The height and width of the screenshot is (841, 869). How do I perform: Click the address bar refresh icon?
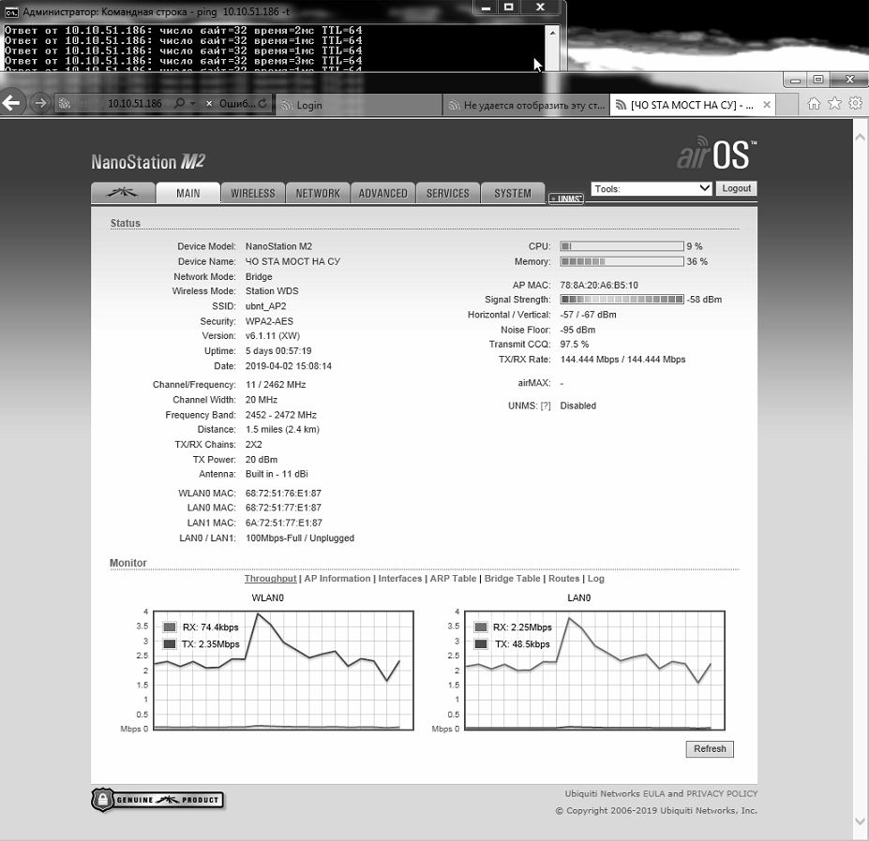coord(262,104)
